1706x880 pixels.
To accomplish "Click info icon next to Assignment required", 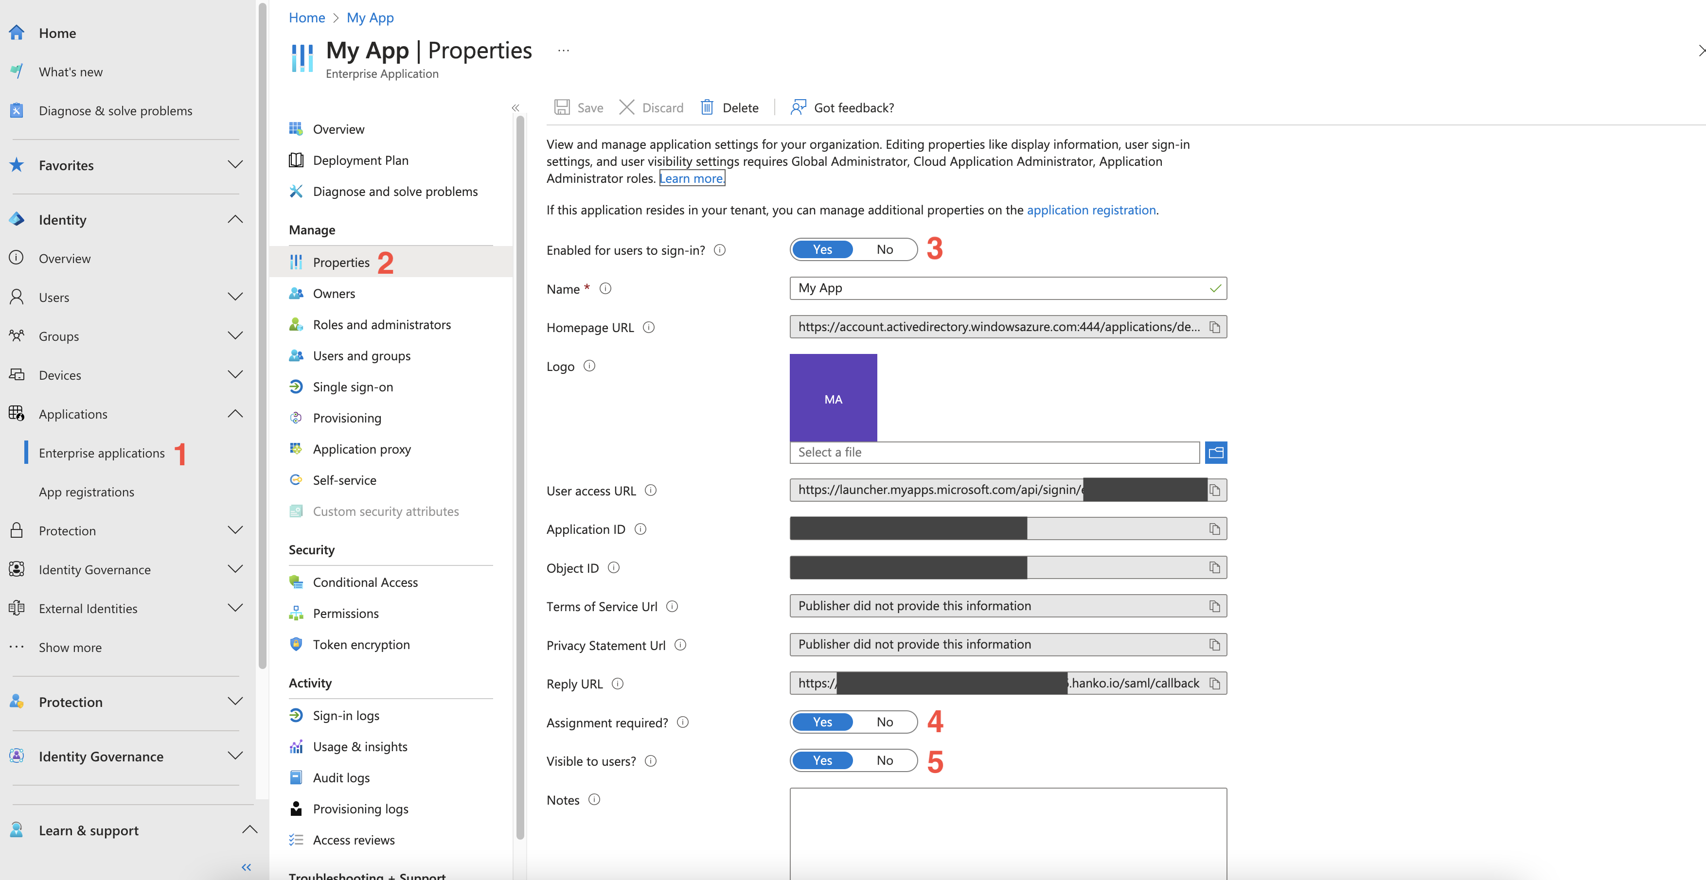I will (683, 722).
